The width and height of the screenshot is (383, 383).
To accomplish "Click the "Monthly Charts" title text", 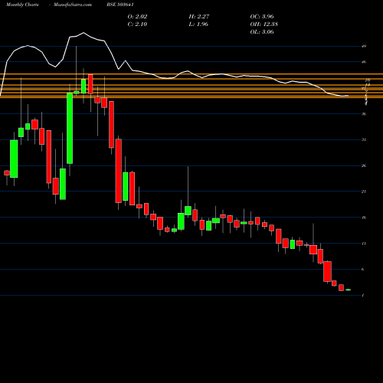I will 22,5.
